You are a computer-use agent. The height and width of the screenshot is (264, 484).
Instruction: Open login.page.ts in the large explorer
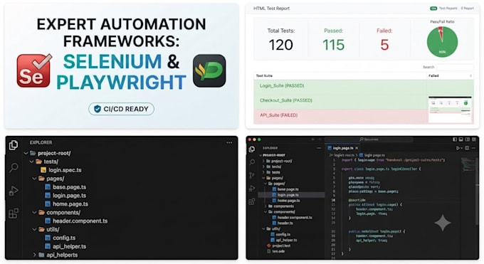pos(65,196)
